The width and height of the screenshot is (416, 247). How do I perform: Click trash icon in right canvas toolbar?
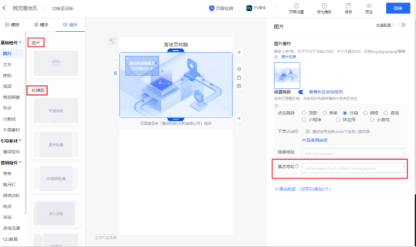pos(239,86)
